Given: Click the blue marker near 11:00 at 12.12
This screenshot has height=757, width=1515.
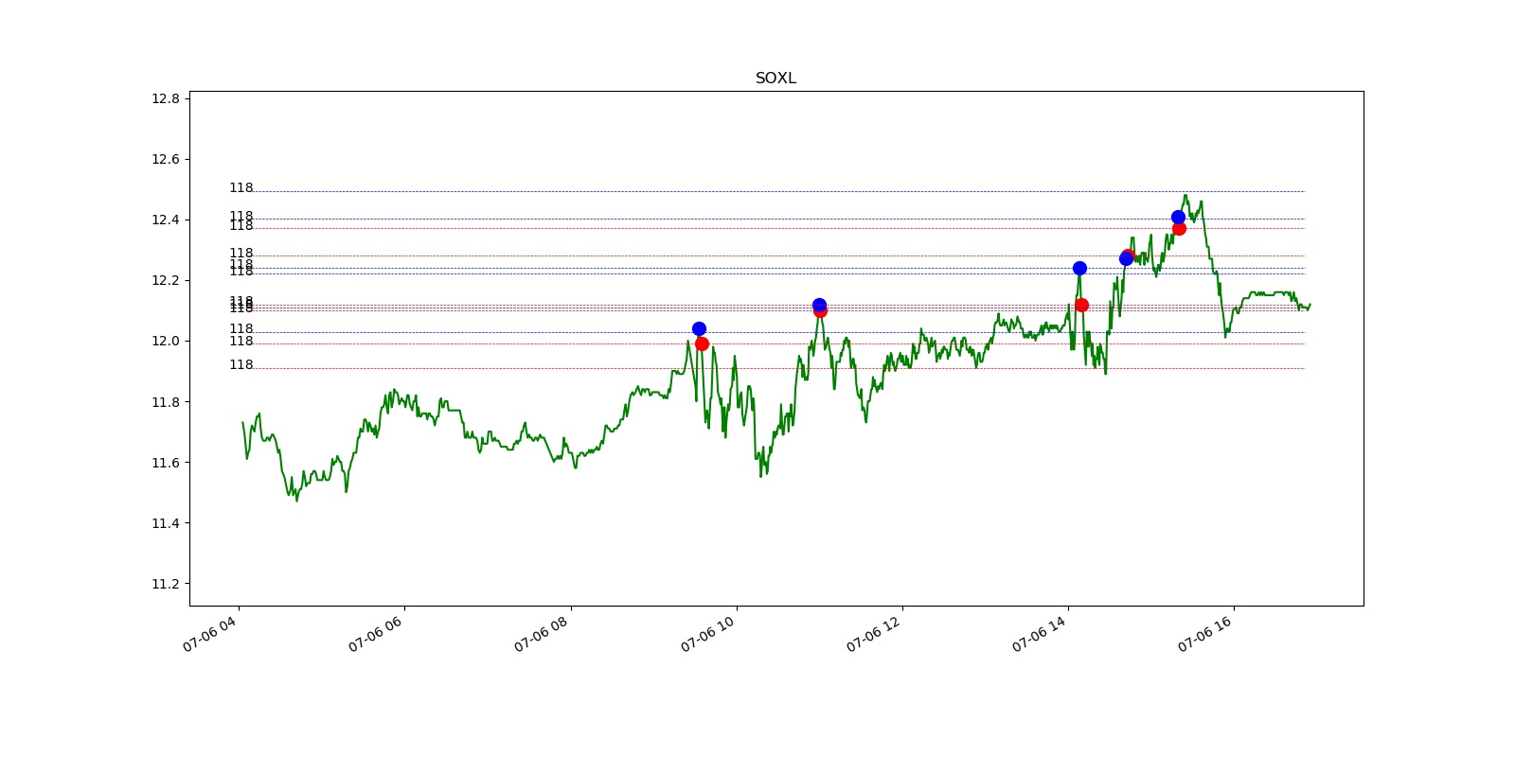Looking at the screenshot, I should coord(819,305).
